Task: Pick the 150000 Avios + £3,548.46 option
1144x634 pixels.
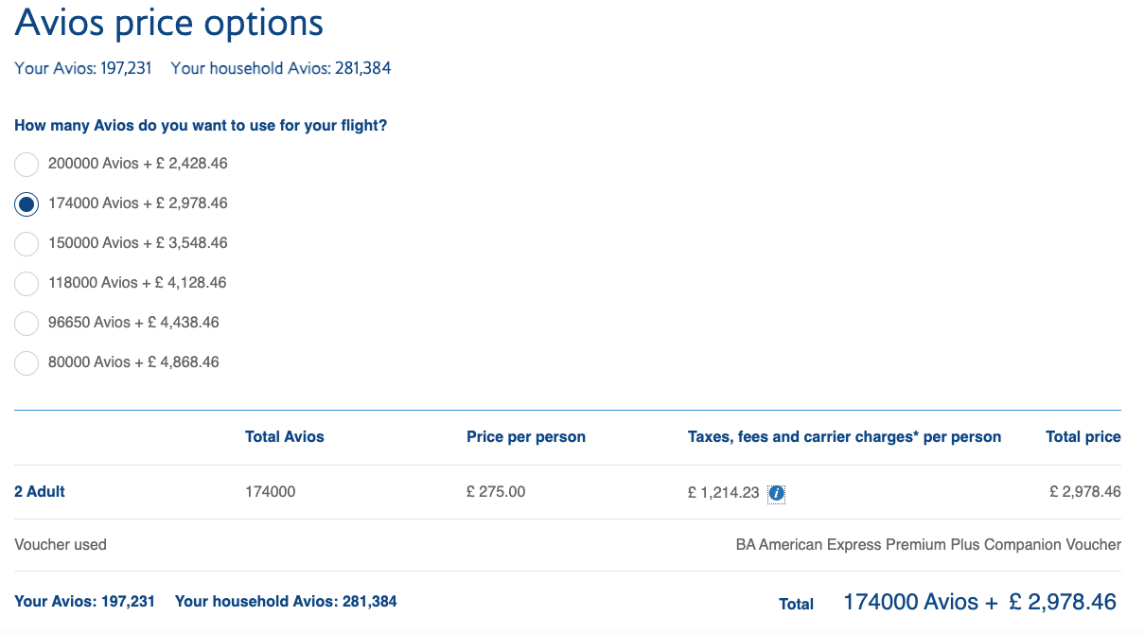Action: [x=27, y=243]
